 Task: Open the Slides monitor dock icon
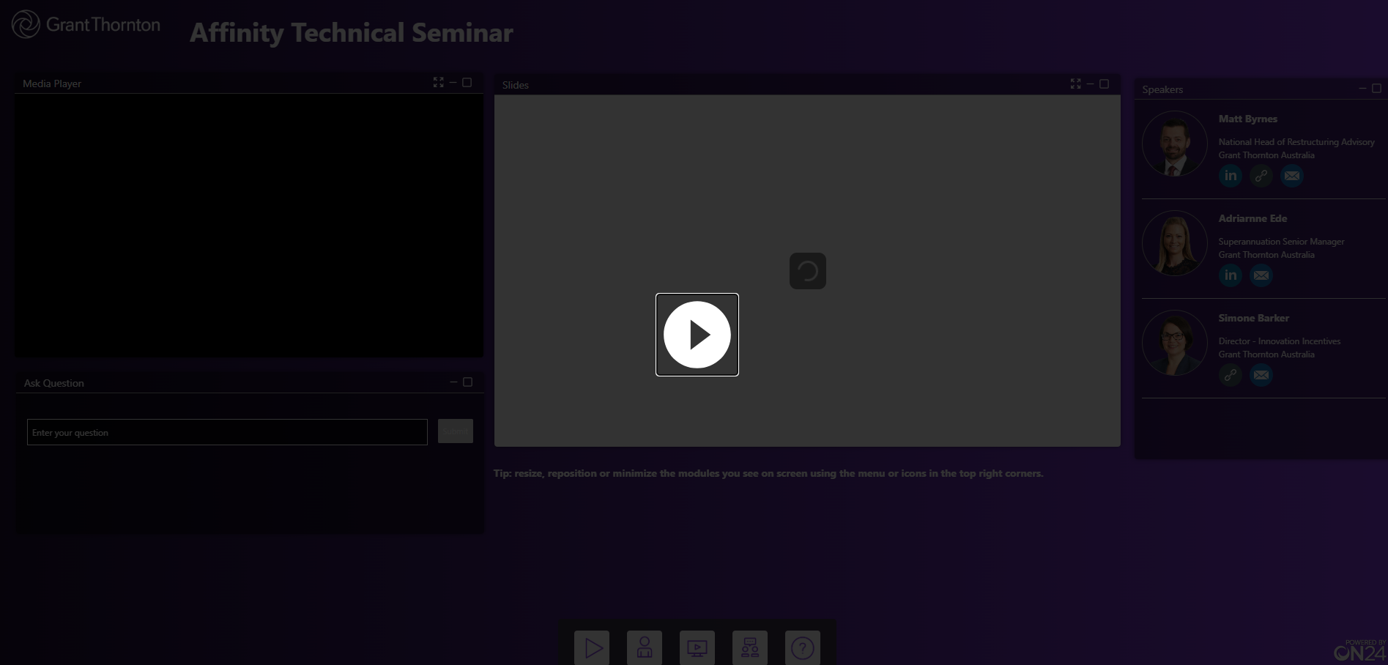(x=697, y=647)
